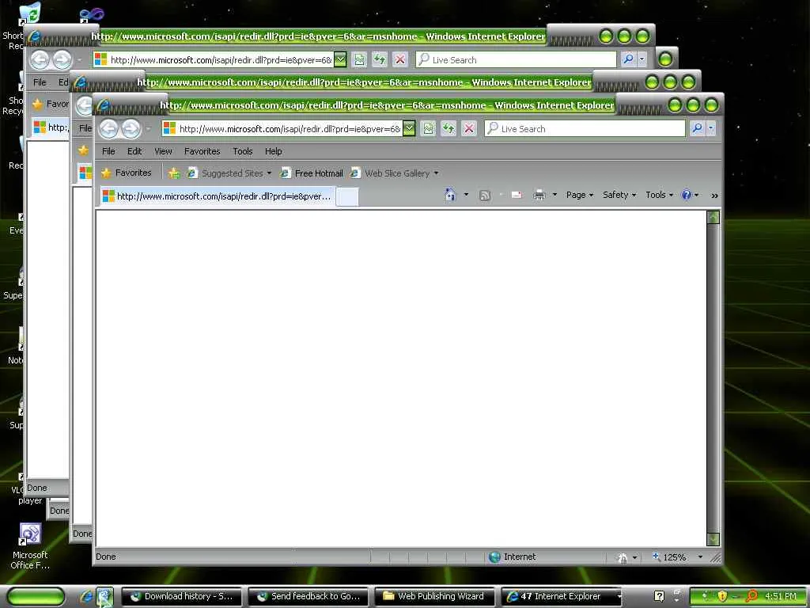The height and width of the screenshot is (608, 810).
Task: Open the front window's search provider dropdown
Action: (x=711, y=128)
